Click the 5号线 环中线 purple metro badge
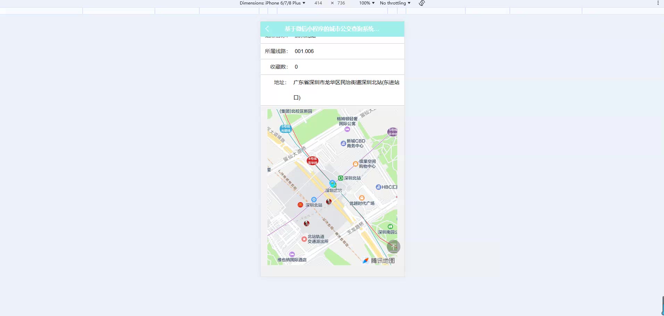This screenshot has width=664, height=316. [x=392, y=132]
